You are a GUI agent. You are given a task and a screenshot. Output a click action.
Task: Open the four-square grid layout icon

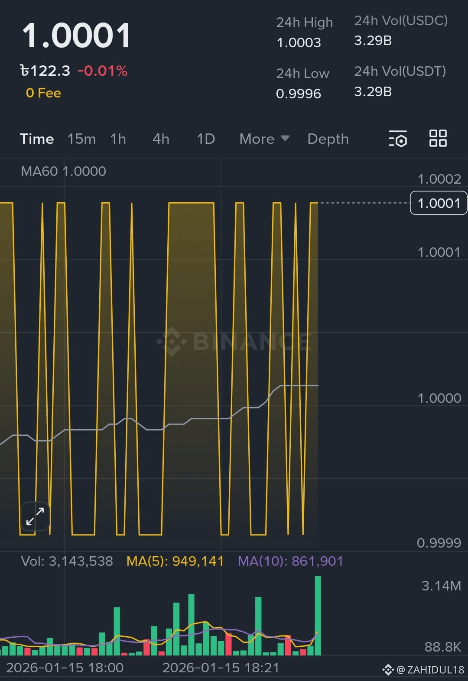(x=438, y=139)
